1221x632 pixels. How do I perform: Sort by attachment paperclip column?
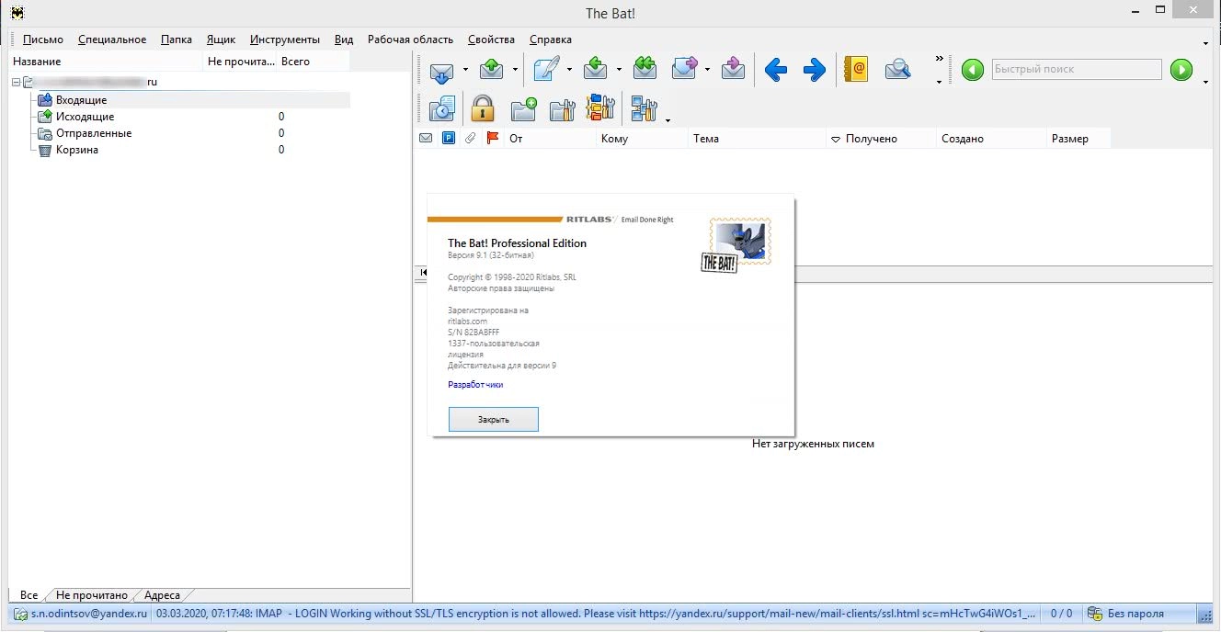(470, 139)
